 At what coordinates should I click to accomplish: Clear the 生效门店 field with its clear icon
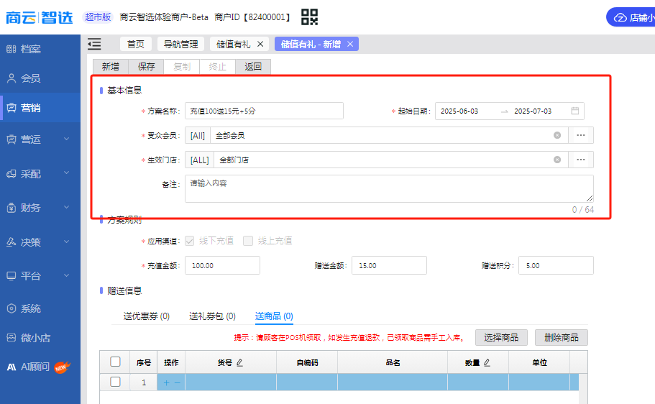pyautogui.click(x=556, y=160)
